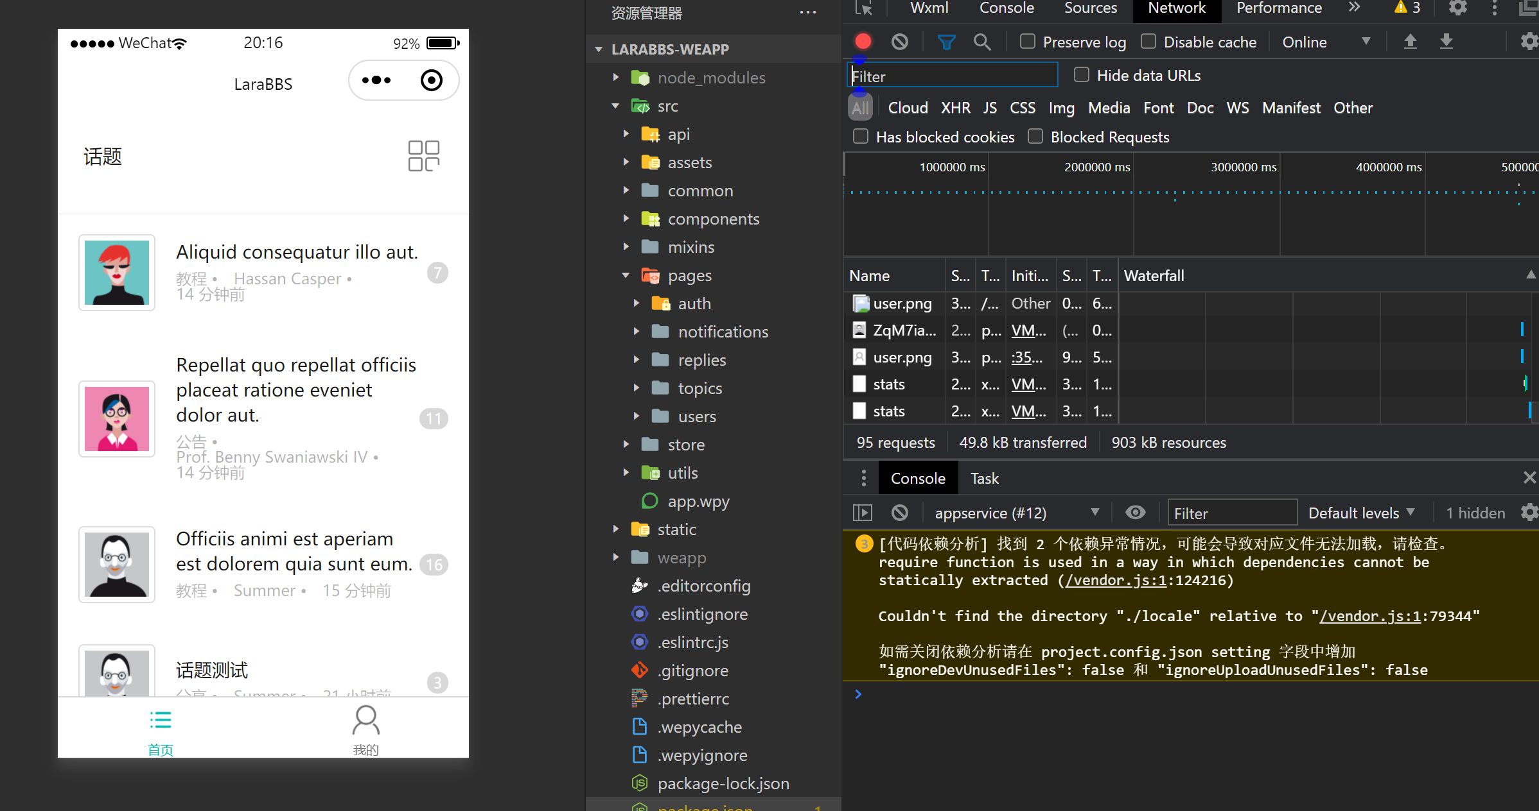Open console settings gear
This screenshot has height=811, width=1539.
click(1529, 513)
